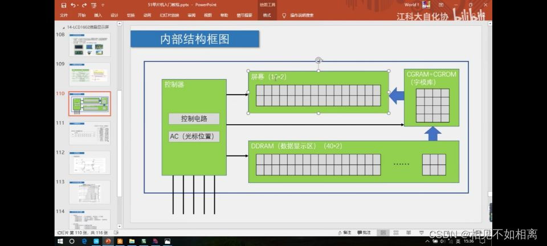Click the Save icon in quick access toolbar
Screen dimensions: 547x246
(x=63, y=5)
